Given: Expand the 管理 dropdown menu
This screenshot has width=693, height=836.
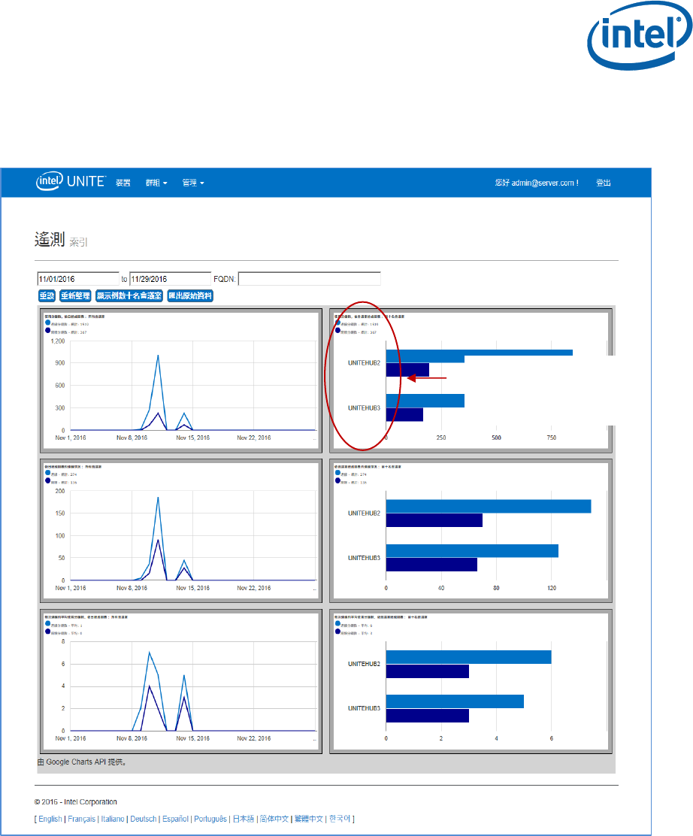Looking at the screenshot, I should click(x=192, y=183).
